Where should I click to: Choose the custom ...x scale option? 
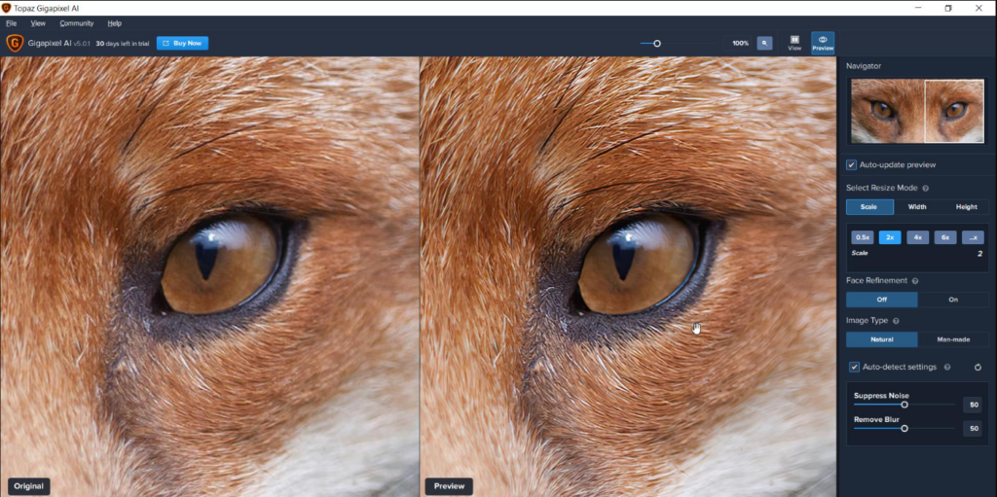(x=973, y=237)
